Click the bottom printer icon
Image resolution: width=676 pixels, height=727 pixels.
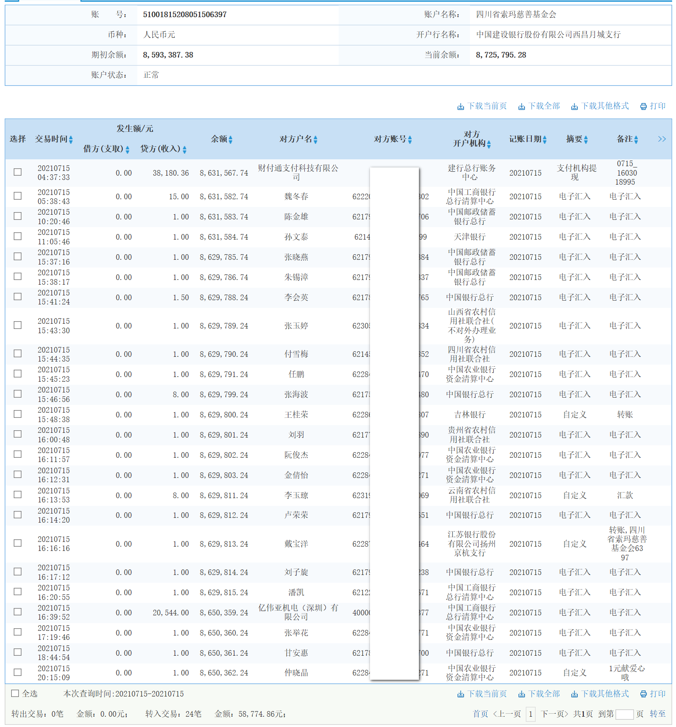(643, 694)
